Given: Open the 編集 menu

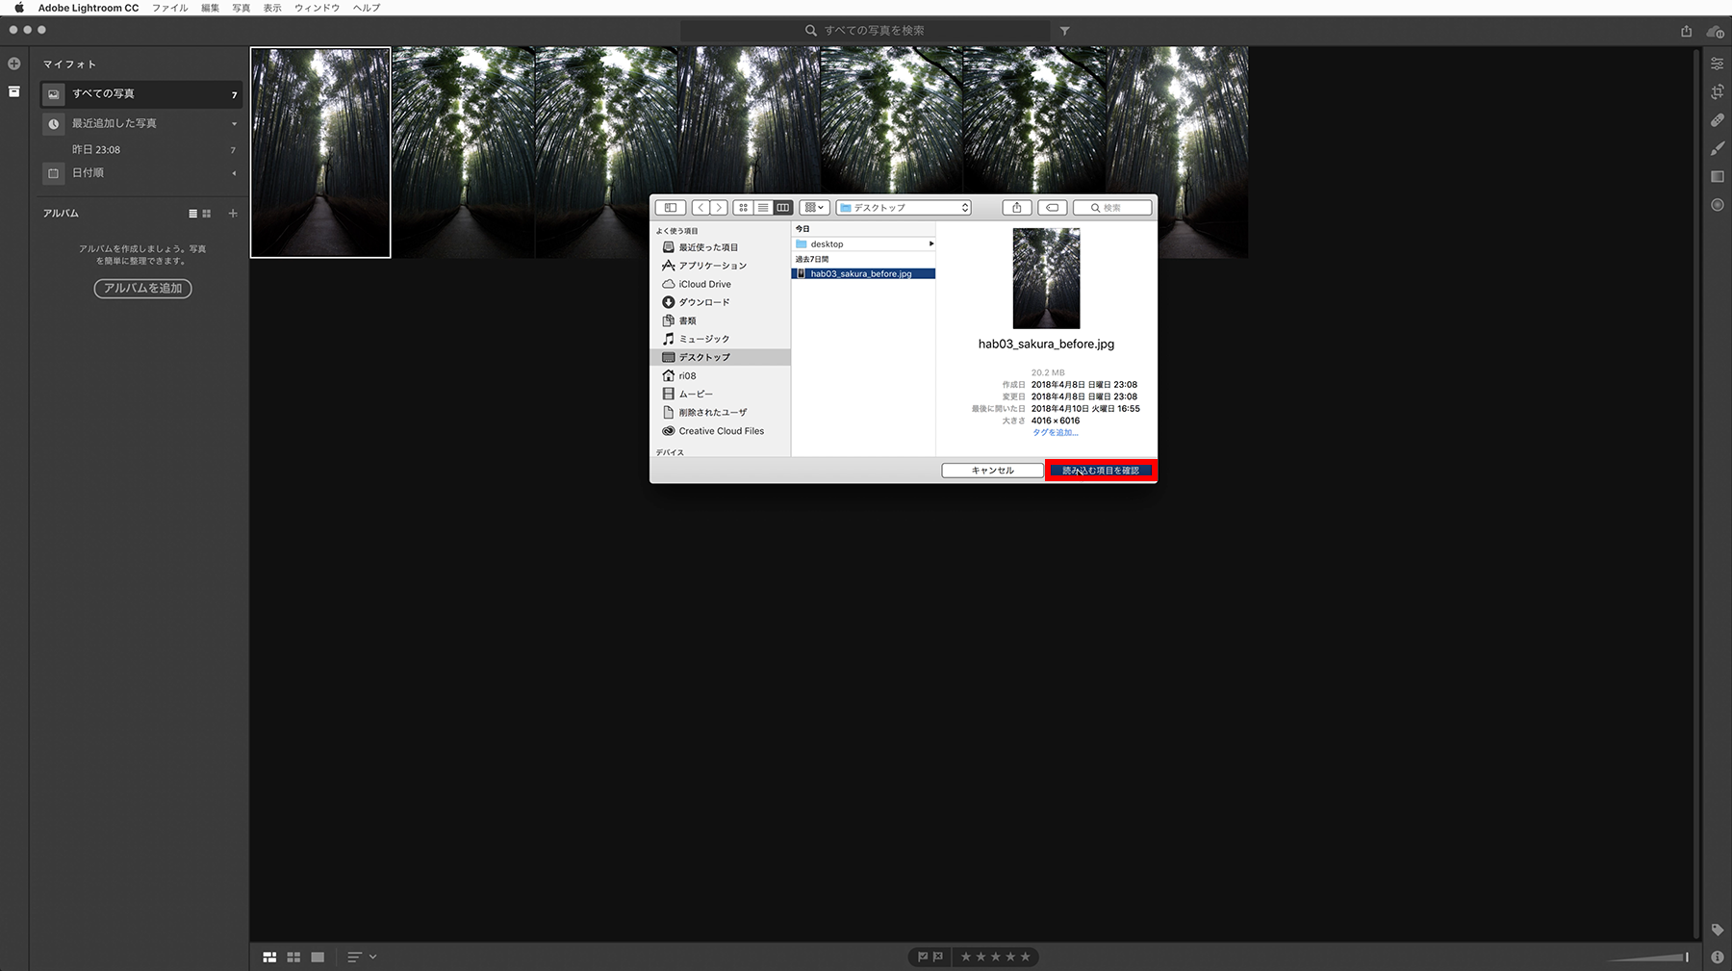Looking at the screenshot, I should pos(210,8).
